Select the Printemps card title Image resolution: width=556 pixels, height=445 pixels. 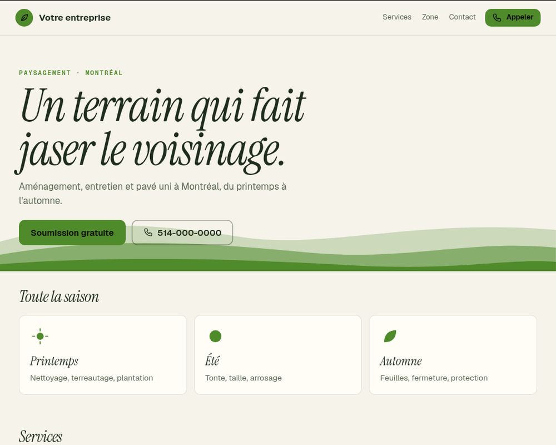54,361
